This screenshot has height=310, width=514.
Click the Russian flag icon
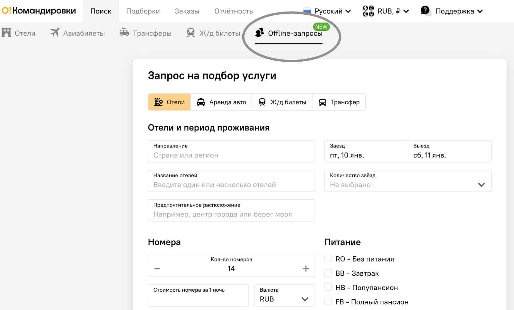[x=307, y=11]
